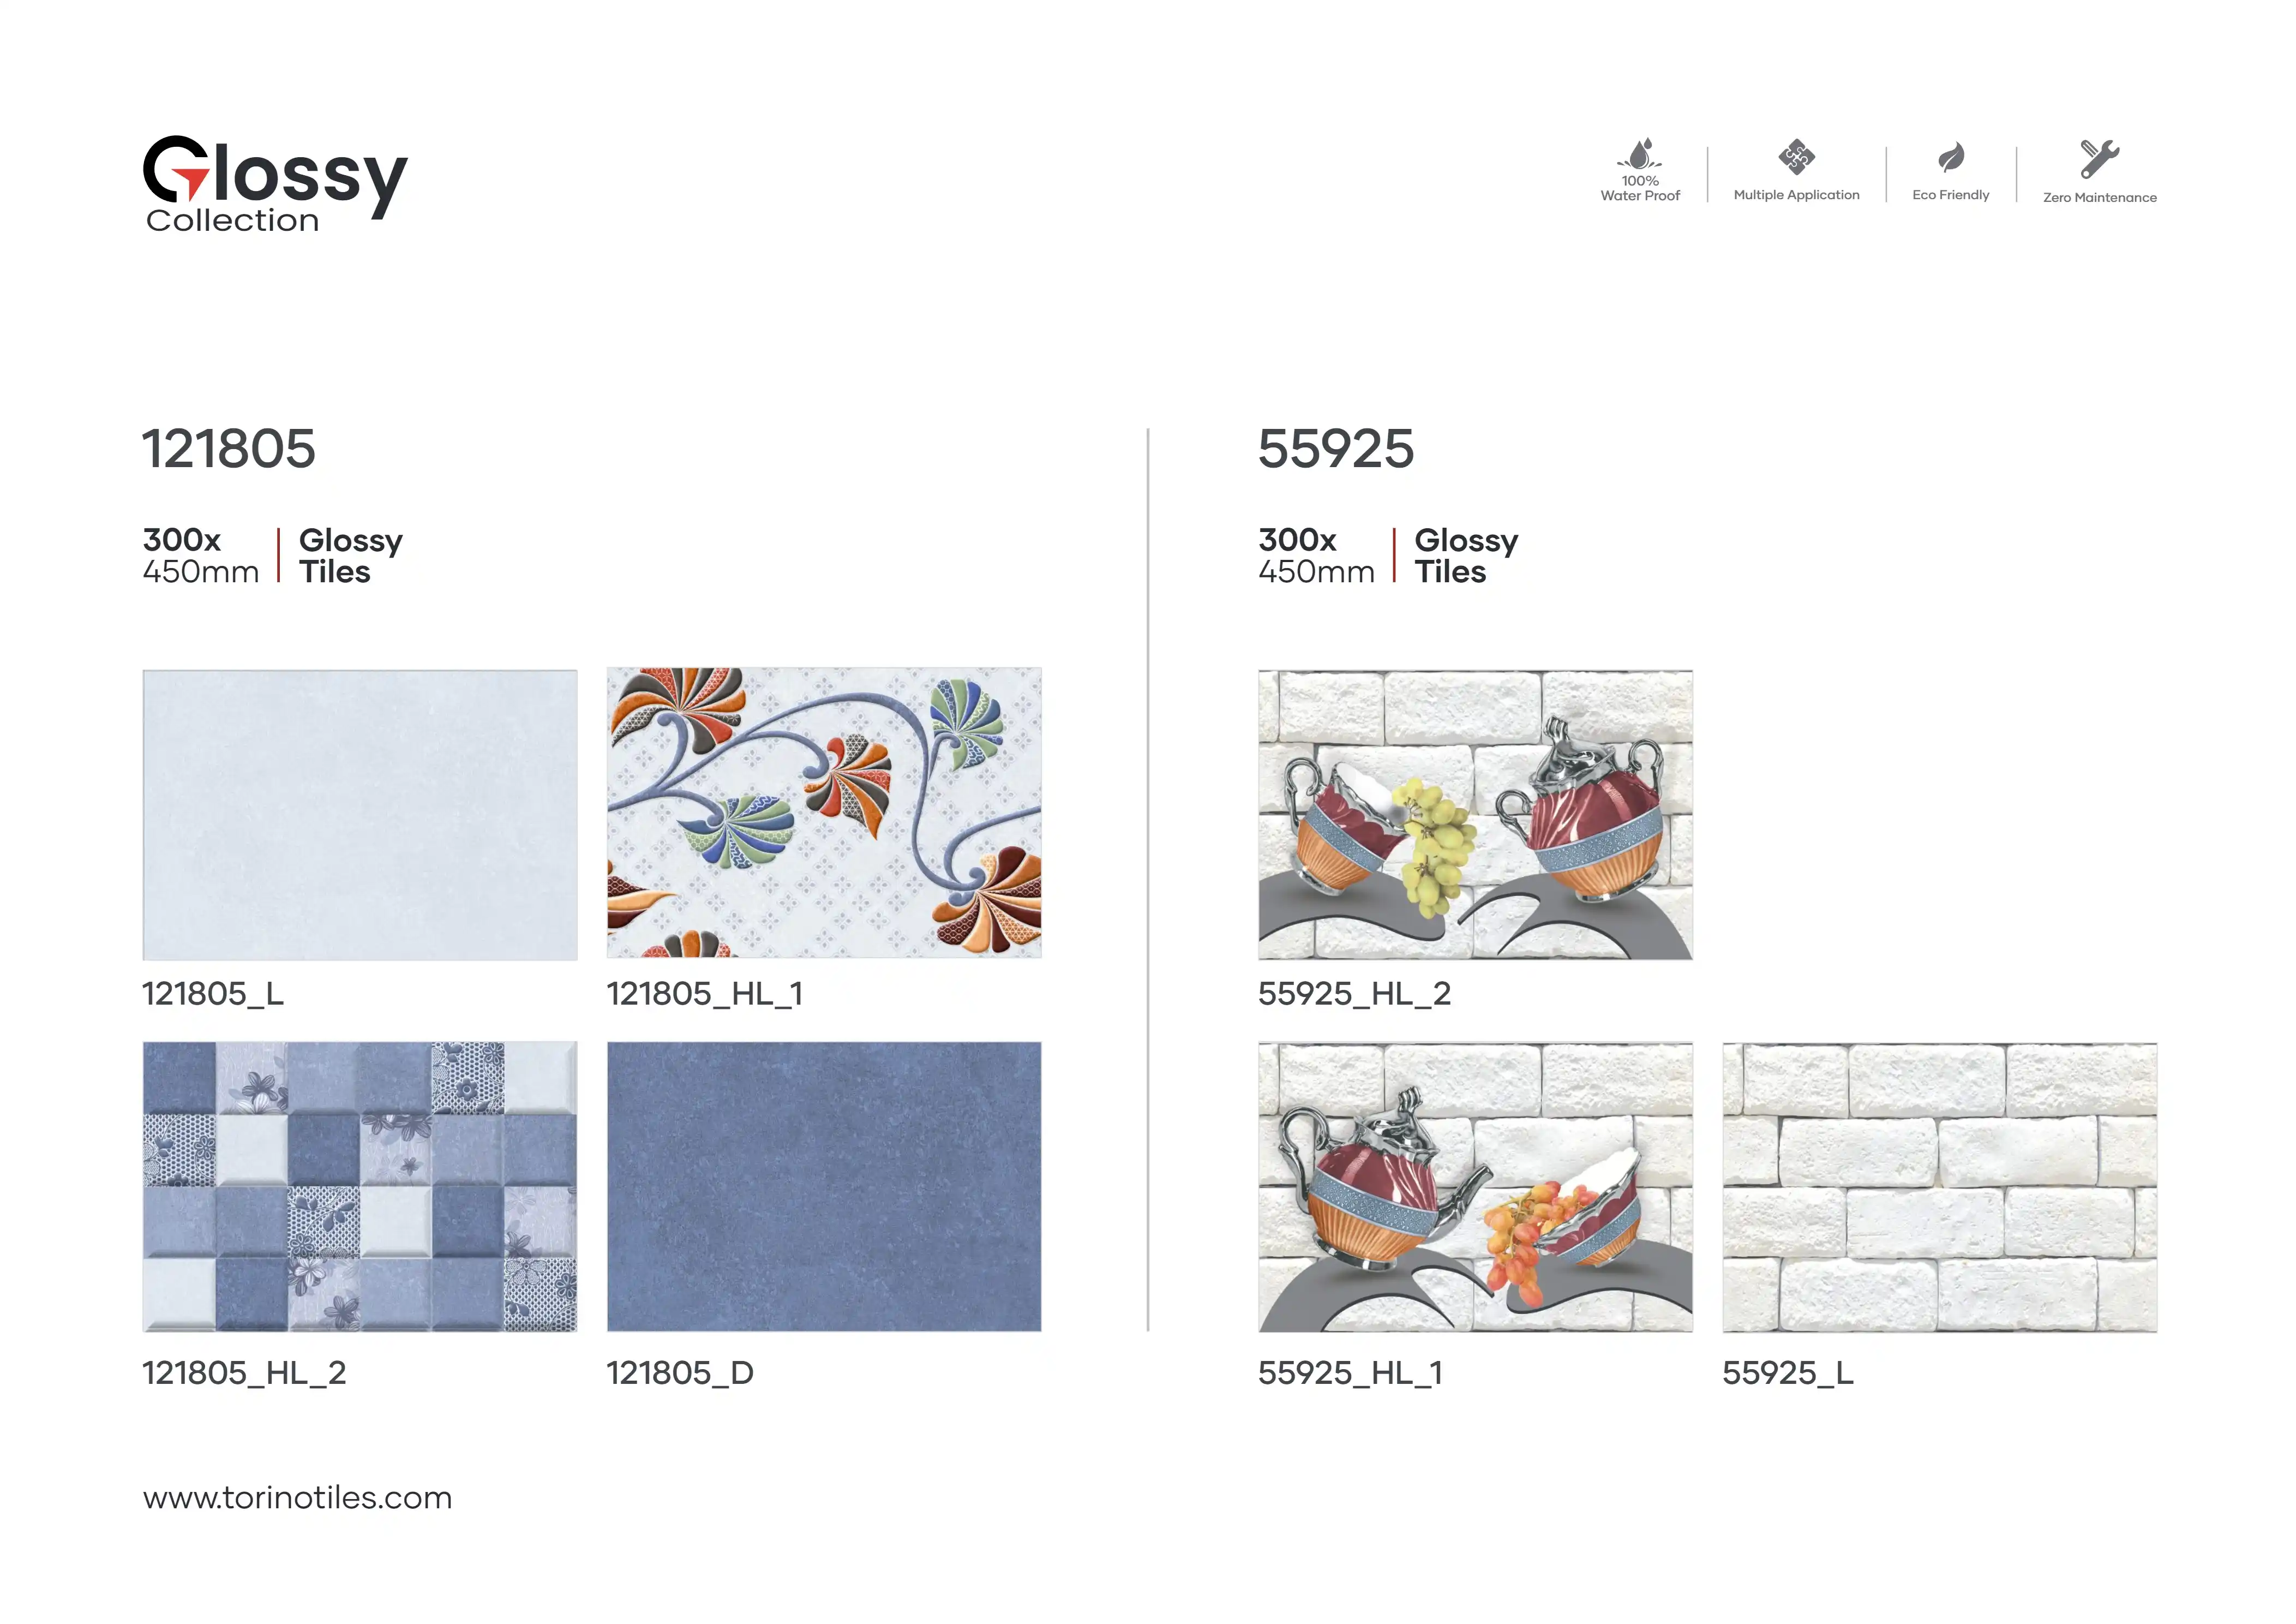This screenshot has height=1624, width=2296.
Task: Click the 121805_HL_2 caption label
Action: point(244,1373)
